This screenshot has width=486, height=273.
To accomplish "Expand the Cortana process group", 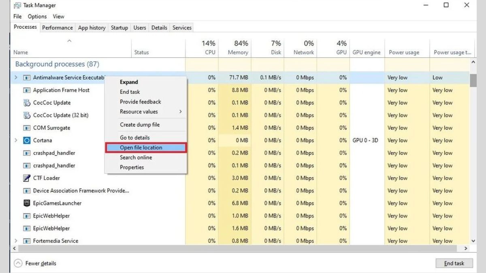I will tap(15, 140).
